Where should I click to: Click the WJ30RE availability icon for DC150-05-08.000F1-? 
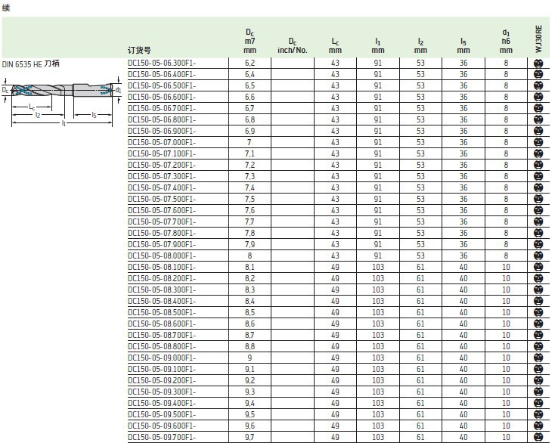click(538, 256)
